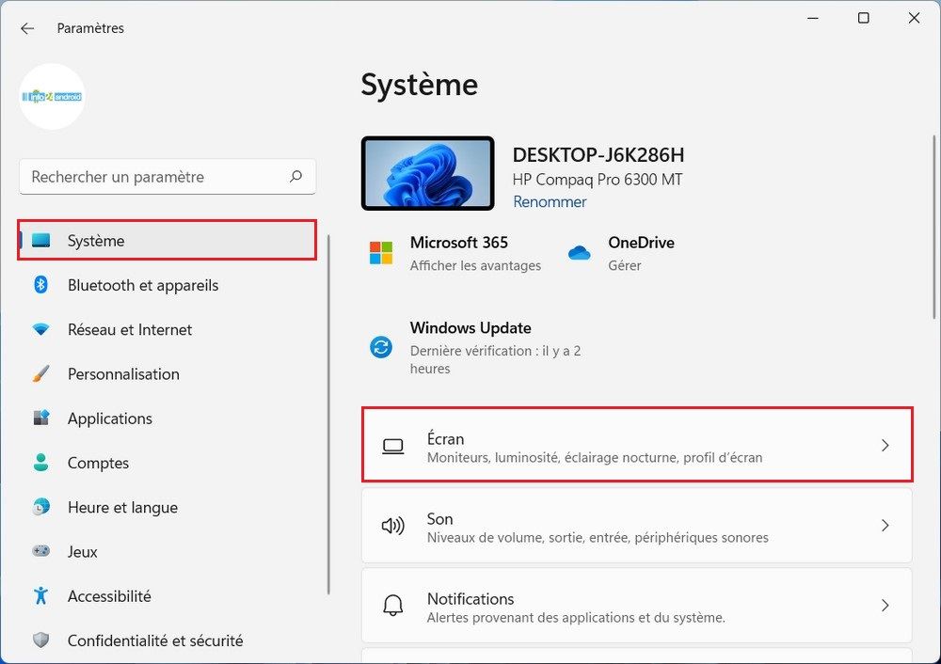The width and height of the screenshot is (941, 664).
Task: Click the search magnifier icon
Action: click(295, 177)
